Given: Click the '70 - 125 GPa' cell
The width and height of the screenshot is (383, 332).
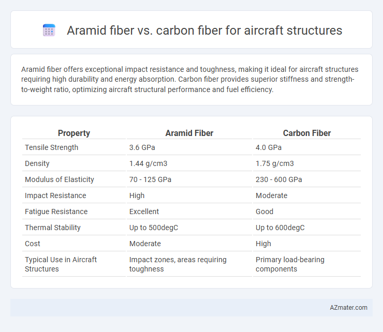Looking at the screenshot, I should [150, 179].
